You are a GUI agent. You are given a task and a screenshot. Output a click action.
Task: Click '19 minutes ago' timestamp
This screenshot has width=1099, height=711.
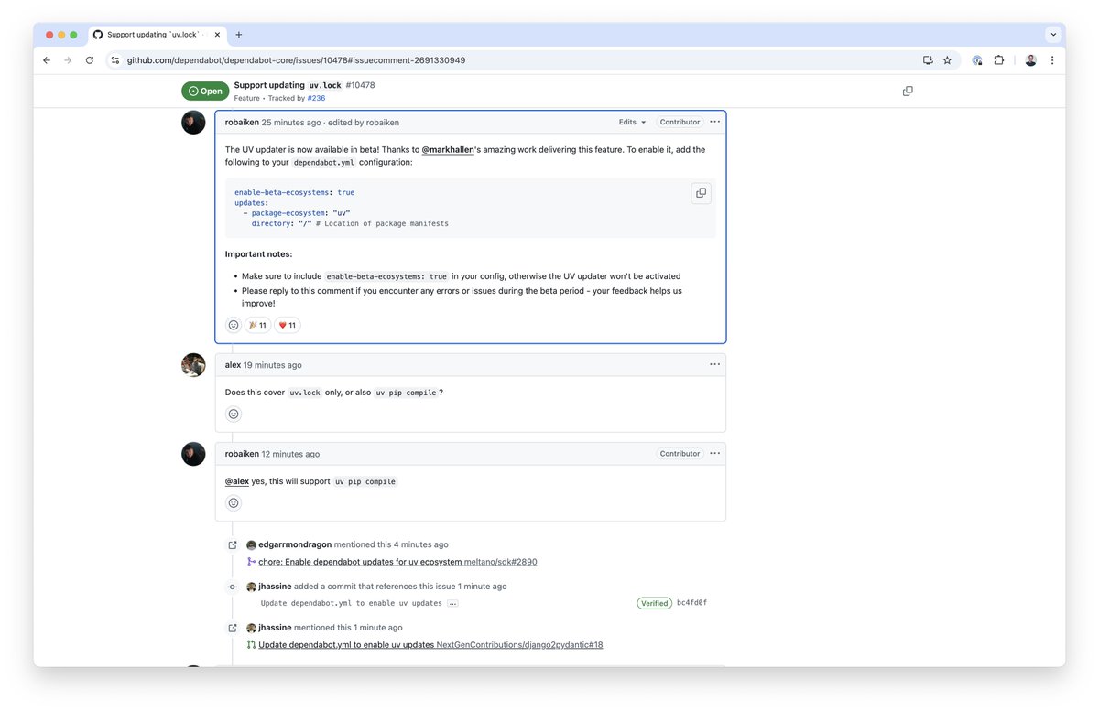tap(272, 365)
